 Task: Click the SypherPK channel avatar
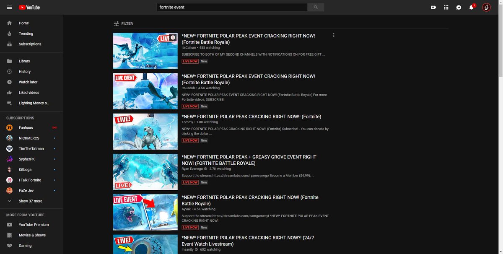(x=9, y=159)
